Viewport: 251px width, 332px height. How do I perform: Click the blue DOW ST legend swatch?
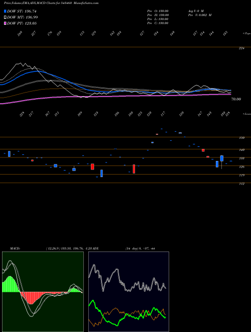(x=5, y=11)
